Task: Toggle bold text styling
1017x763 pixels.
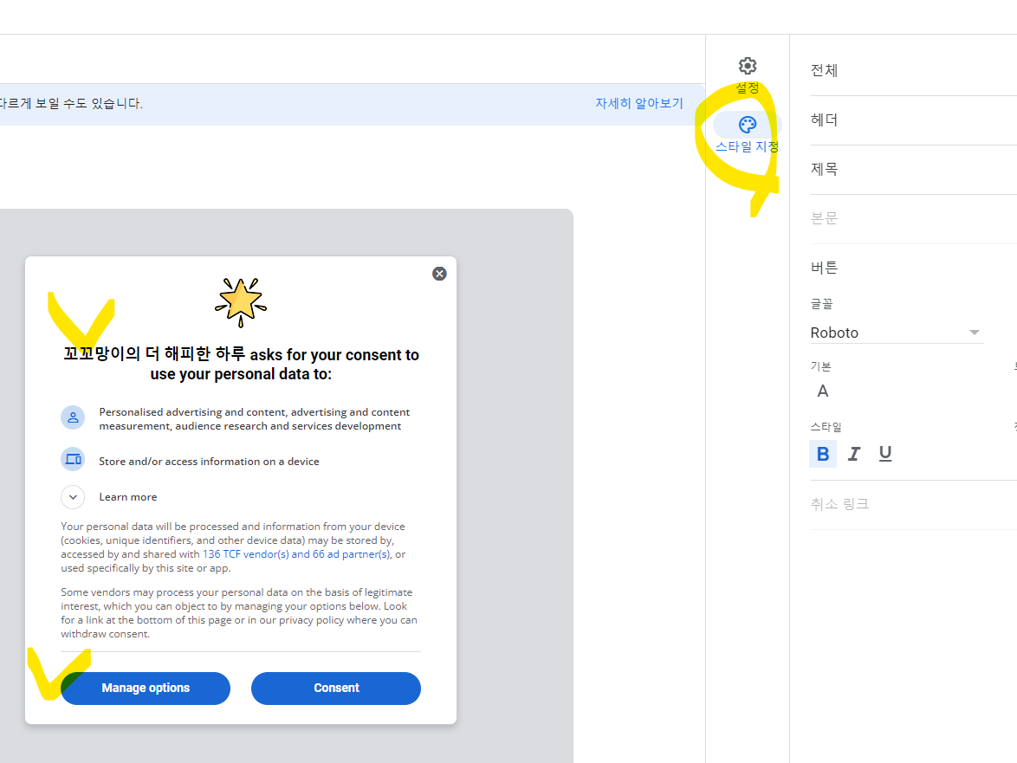Action: point(822,453)
